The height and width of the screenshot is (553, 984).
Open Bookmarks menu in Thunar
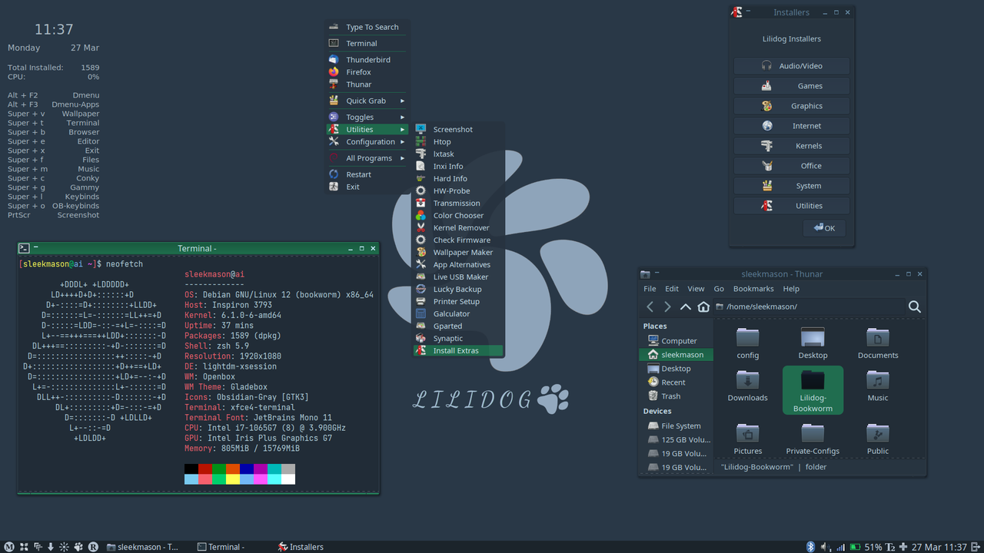tap(753, 289)
